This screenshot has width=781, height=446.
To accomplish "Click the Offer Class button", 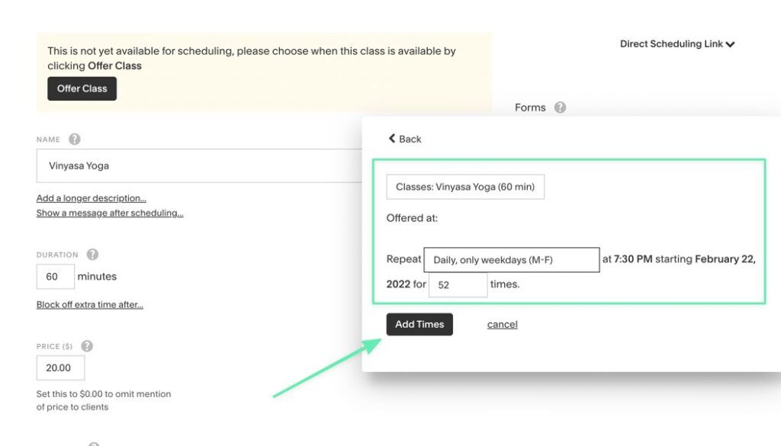I will click(x=82, y=88).
